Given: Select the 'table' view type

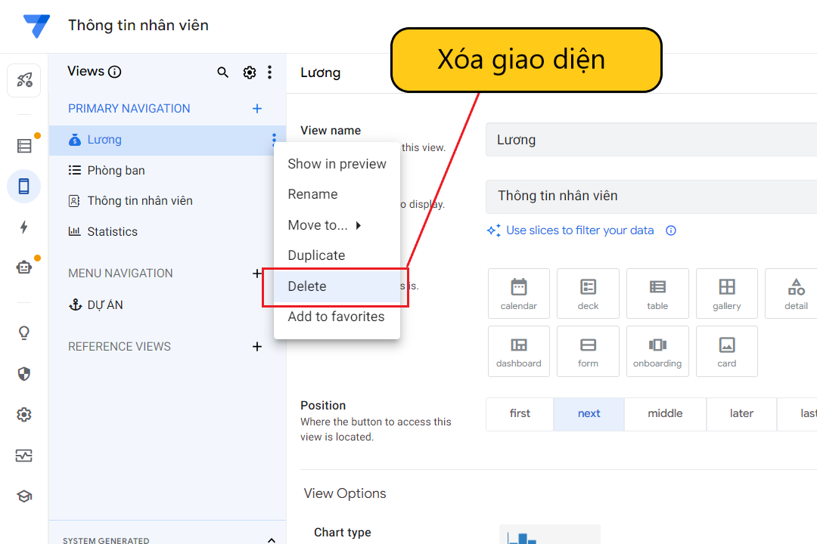Looking at the screenshot, I should click(657, 293).
